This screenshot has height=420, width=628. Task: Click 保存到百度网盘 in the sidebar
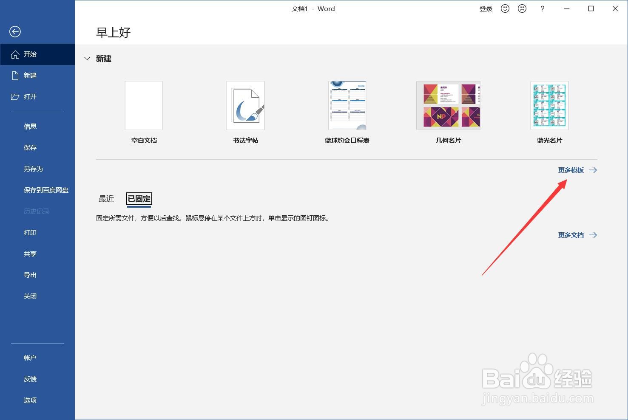pyautogui.click(x=46, y=190)
